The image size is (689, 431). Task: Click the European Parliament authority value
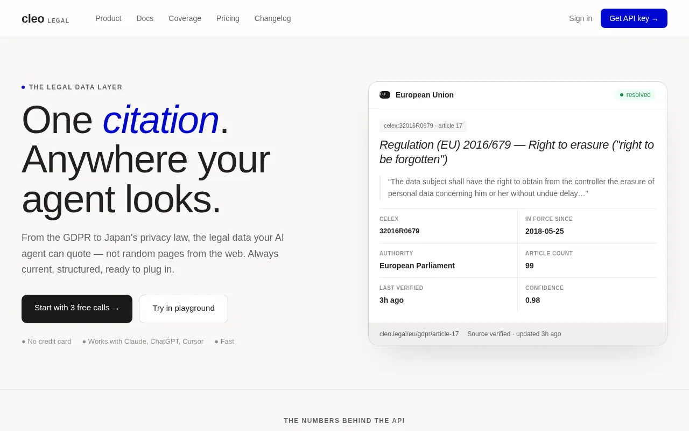pos(417,266)
